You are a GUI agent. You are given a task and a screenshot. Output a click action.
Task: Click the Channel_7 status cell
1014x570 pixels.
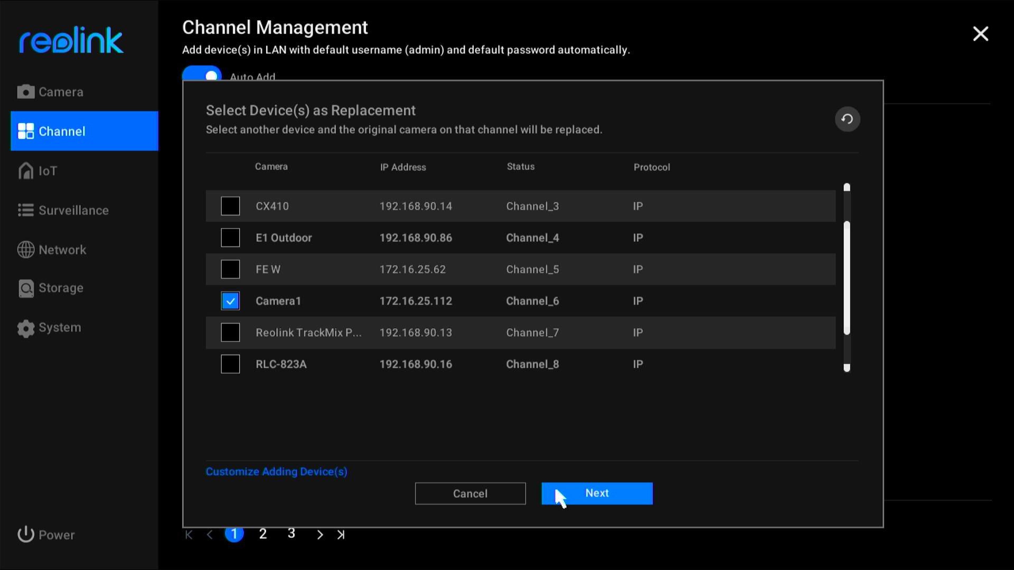pos(532,333)
